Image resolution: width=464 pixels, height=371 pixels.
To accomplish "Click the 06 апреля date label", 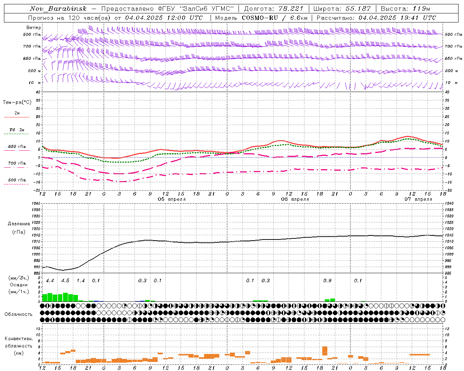I will [295, 199].
